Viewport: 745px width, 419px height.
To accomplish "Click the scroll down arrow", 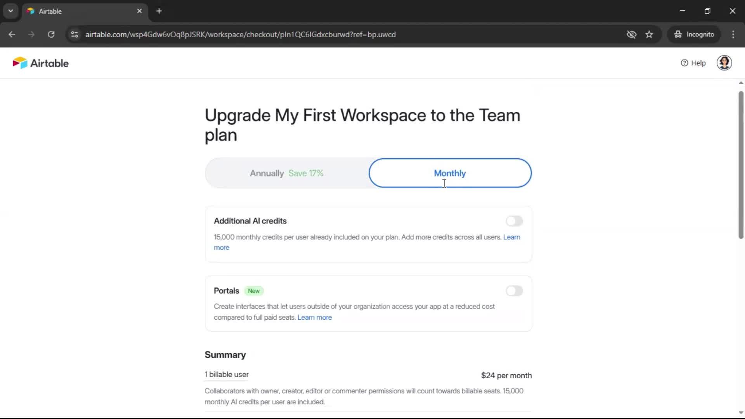I will pyautogui.click(x=741, y=412).
